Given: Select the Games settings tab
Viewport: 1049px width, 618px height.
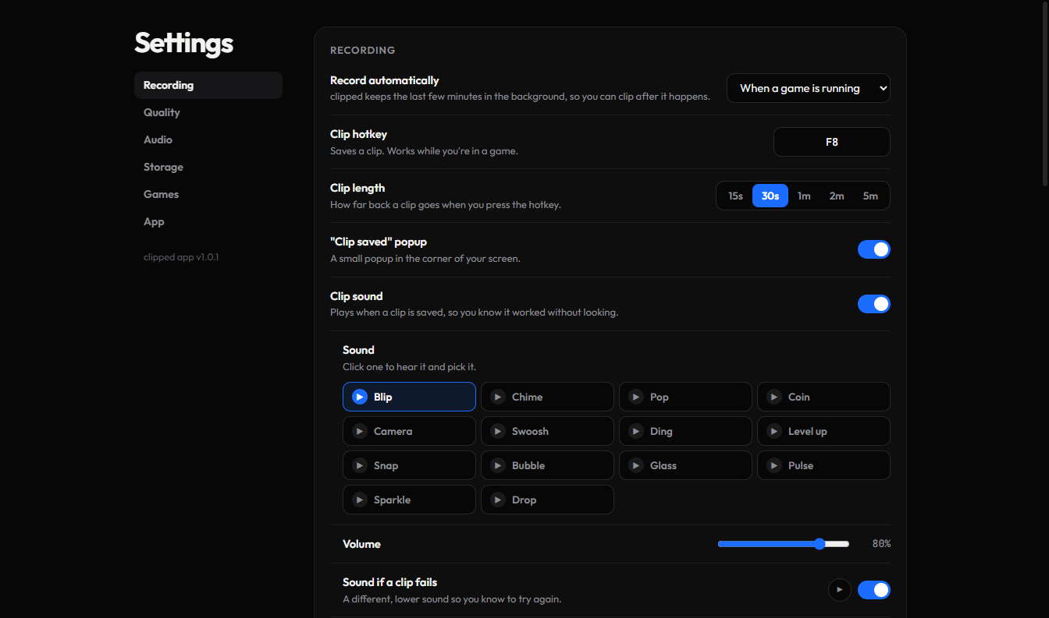Looking at the screenshot, I should (x=208, y=194).
